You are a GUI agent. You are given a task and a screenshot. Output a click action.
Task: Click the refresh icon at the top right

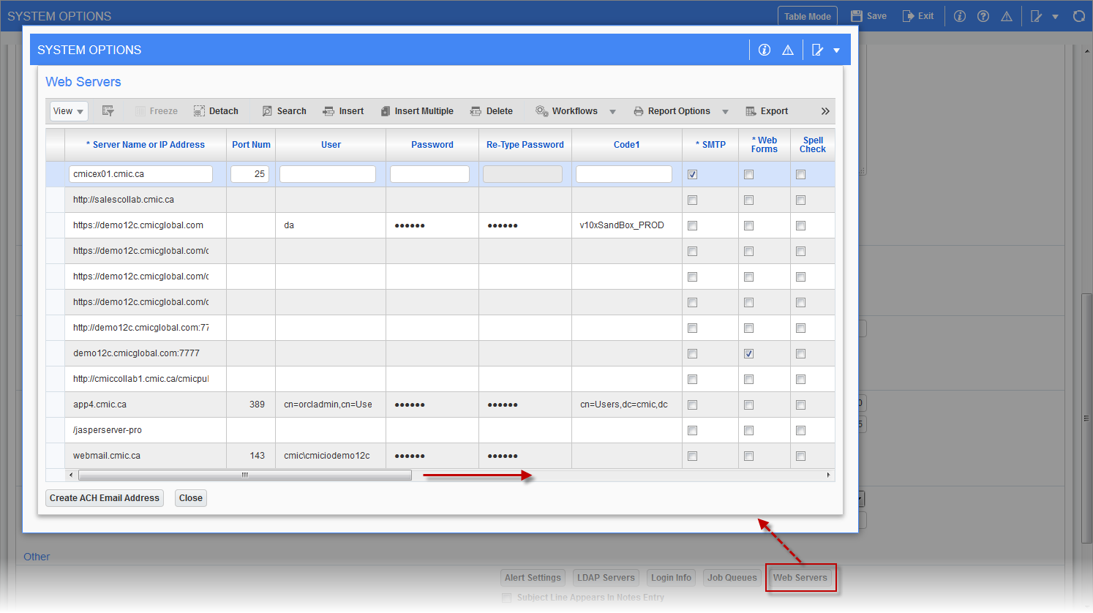[1079, 16]
